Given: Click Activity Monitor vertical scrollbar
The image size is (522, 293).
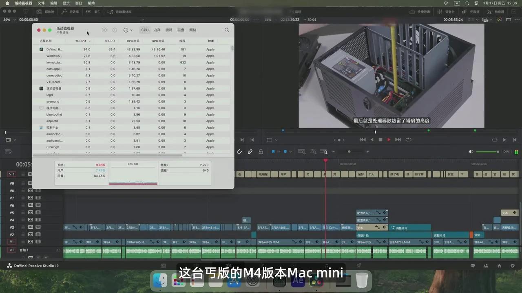Looking at the screenshot, I should tap(232, 48).
